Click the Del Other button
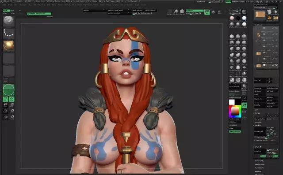Screen dimensions: 283x175 (x=272, y=104)
